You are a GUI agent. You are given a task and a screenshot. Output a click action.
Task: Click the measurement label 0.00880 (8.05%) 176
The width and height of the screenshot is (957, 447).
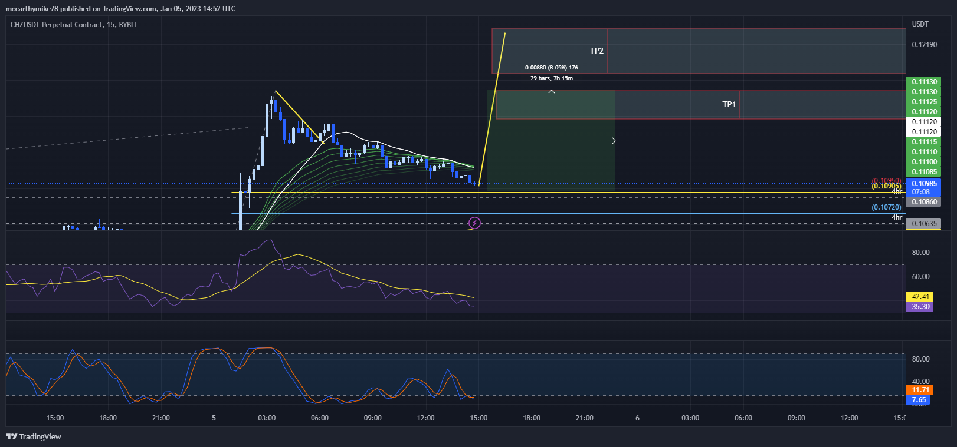(x=552, y=68)
